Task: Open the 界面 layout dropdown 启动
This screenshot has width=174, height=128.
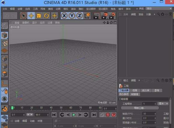Action: [x=159, y=9]
